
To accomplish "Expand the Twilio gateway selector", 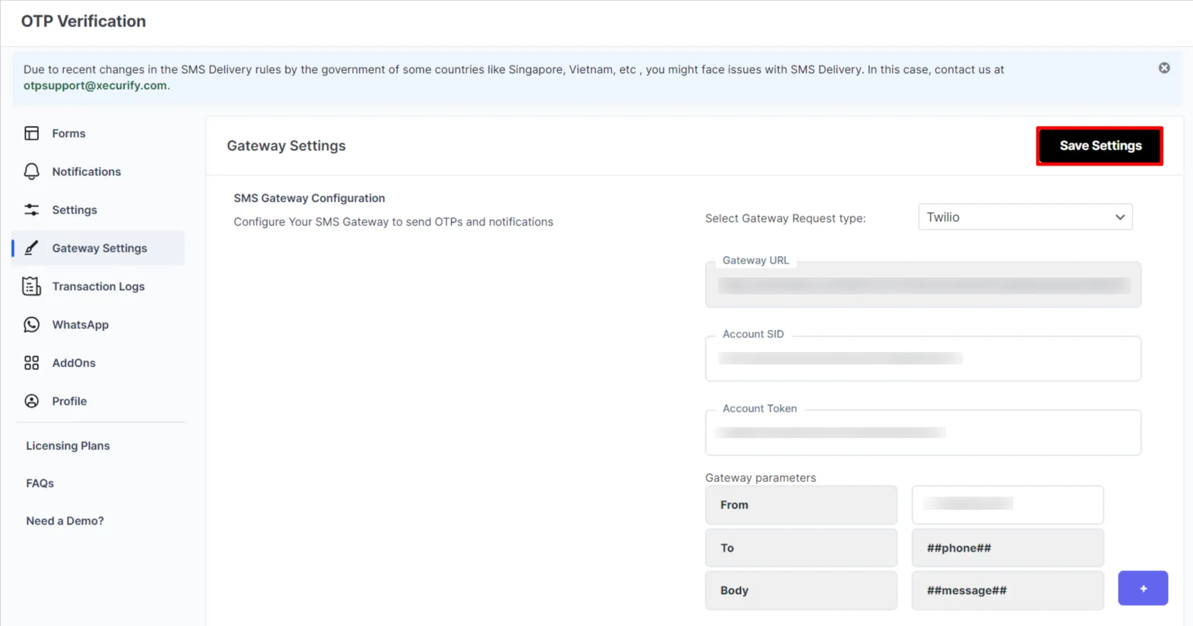I will click(1024, 216).
